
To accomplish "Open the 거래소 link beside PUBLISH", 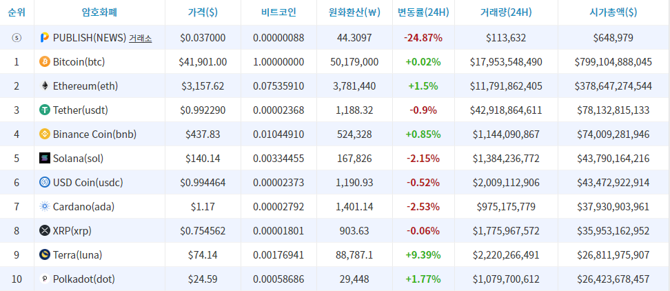I will (140, 38).
